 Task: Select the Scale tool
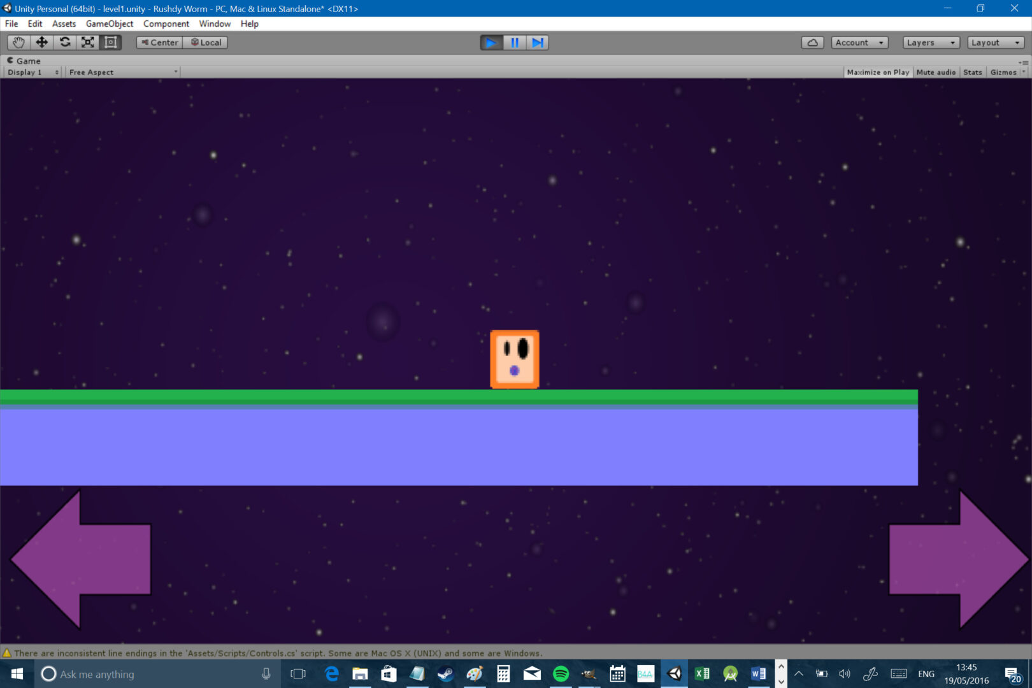point(88,42)
